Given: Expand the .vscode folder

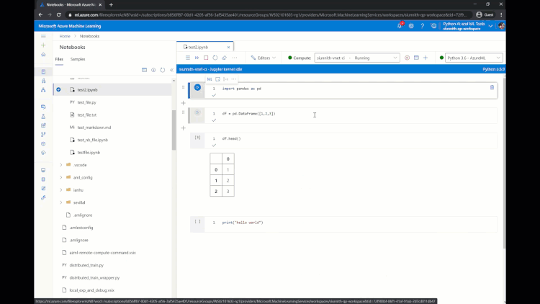Looking at the screenshot, I should pyautogui.click(x=61, y=165).
